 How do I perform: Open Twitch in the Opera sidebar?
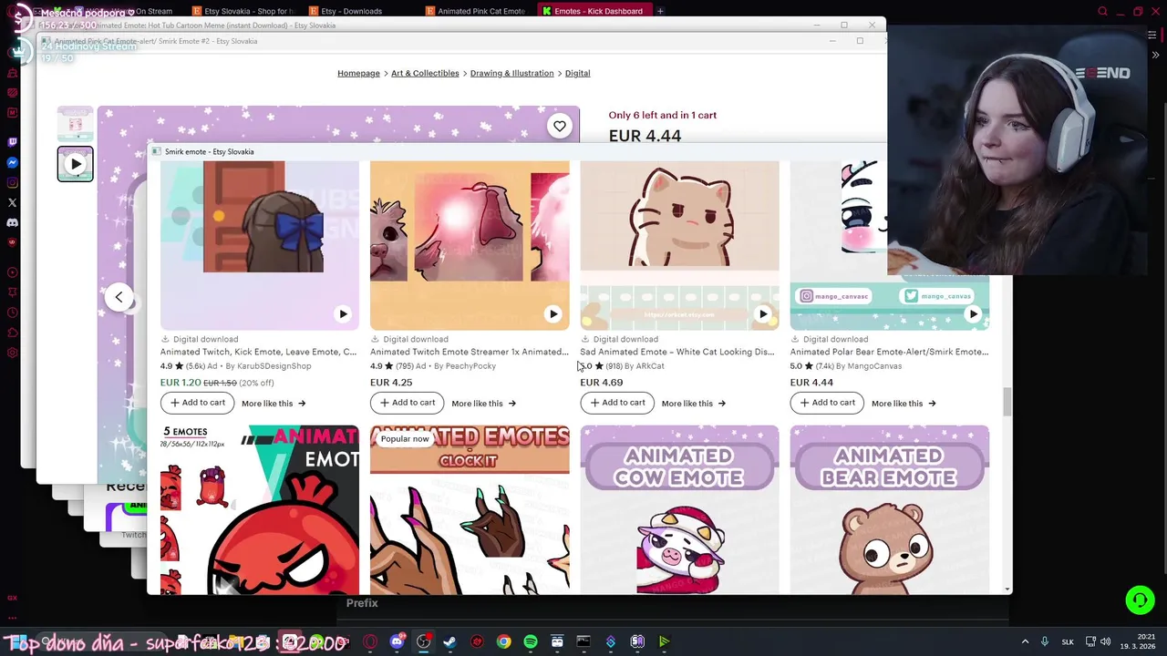pyautogui.click(x=12, y=142)
